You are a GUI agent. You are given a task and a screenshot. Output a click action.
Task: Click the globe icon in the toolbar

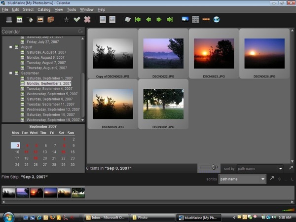point(216,20)
